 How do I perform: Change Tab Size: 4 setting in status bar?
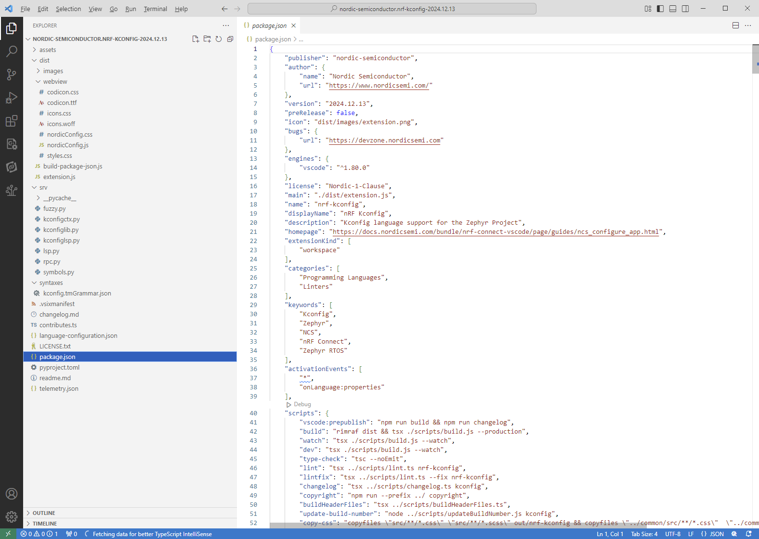coord(644,534)
